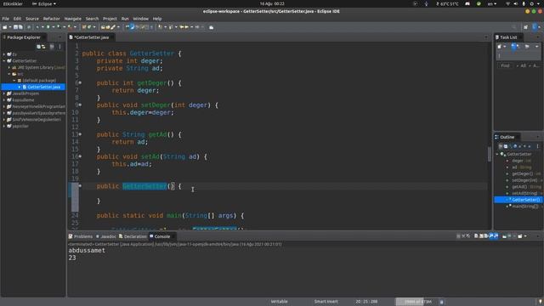Open the Source menu

pyautogui.click(x=32, y=19)
